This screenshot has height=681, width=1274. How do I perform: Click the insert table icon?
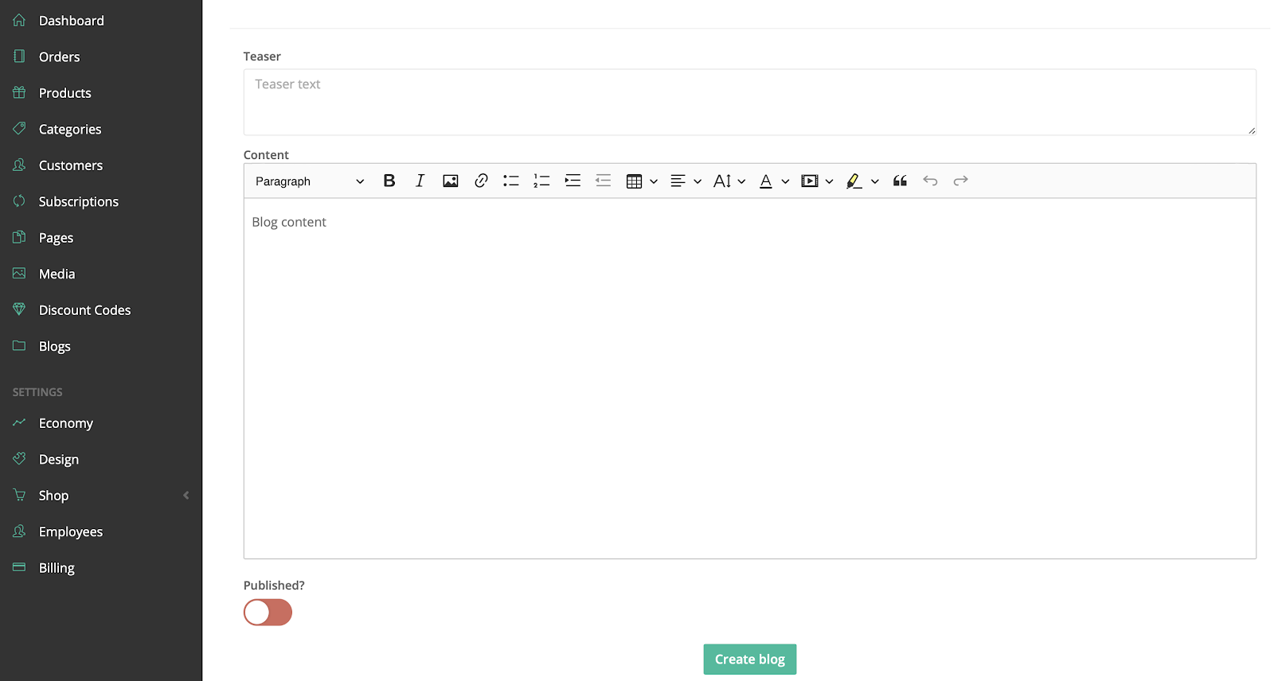click(635, 181)
